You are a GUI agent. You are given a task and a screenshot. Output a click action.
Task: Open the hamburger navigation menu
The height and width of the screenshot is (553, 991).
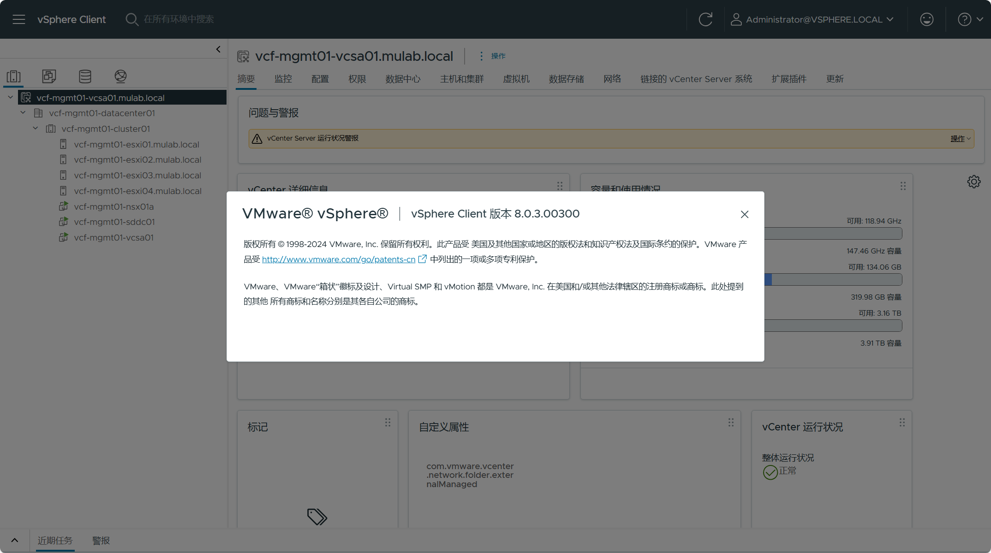point(19,19)
